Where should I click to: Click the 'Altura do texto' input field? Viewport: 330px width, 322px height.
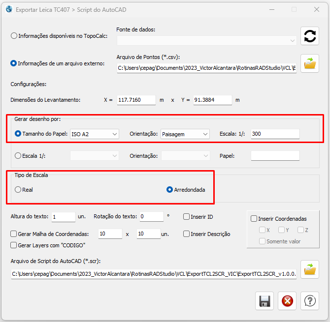click(63, 217)
